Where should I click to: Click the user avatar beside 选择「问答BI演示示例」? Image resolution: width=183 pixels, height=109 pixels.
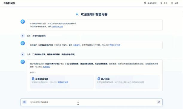[23, 36]
